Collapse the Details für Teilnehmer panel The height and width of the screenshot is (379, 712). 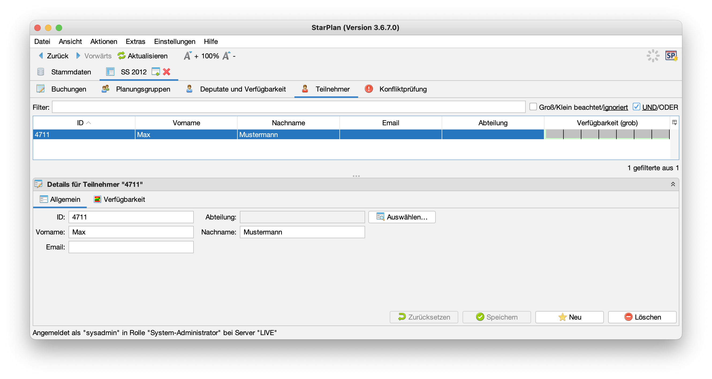(673, 184)
